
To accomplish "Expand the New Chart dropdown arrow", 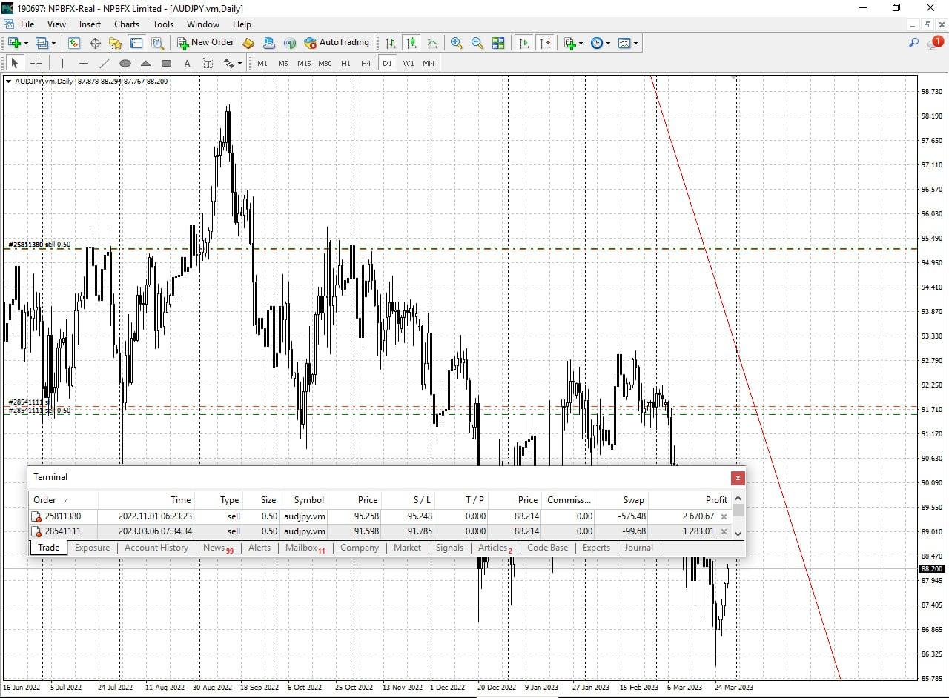I will pyautogui.click(x=26, y=44).
